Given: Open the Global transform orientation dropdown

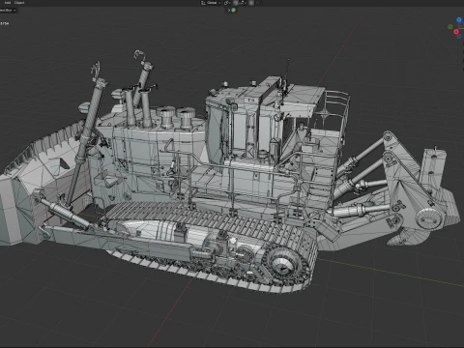Looking at the screenshot, I should [x=211, y=3].
